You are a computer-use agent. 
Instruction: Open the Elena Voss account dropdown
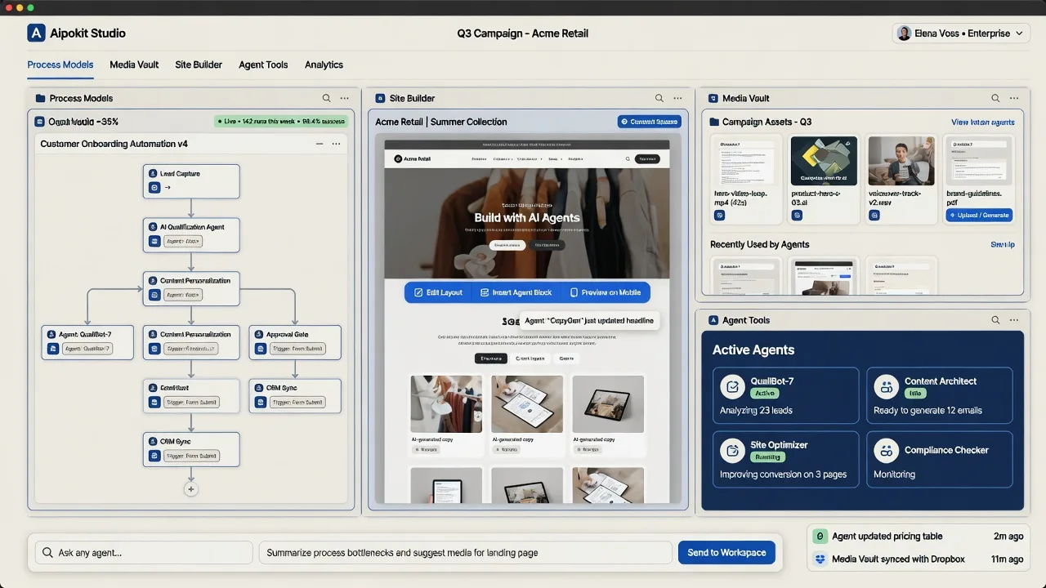[x=960, y=33]
